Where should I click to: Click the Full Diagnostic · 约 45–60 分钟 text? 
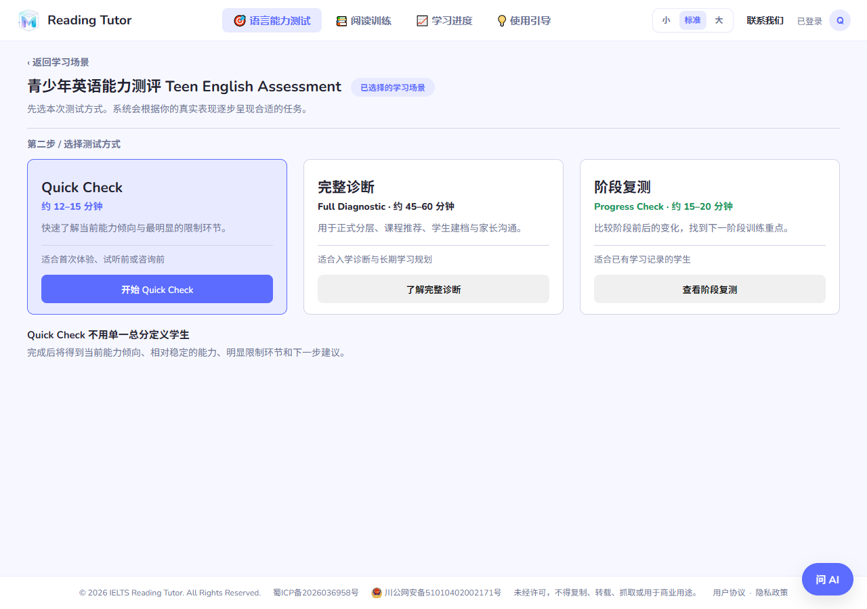pyautogui.click(x=386, y=206)
